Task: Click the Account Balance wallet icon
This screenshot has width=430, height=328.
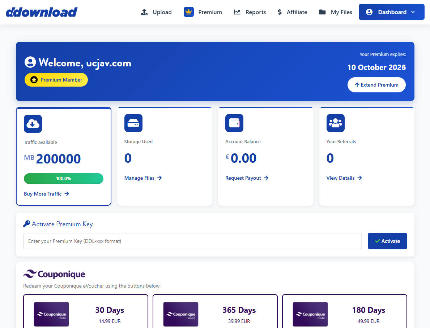Action: coord(234,123)
